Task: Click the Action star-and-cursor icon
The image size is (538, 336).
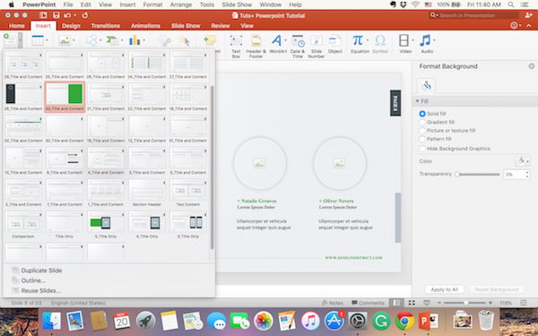Action: [185, 41]
